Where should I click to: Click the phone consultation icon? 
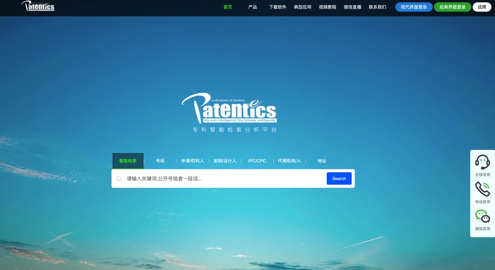coord(482,189)
